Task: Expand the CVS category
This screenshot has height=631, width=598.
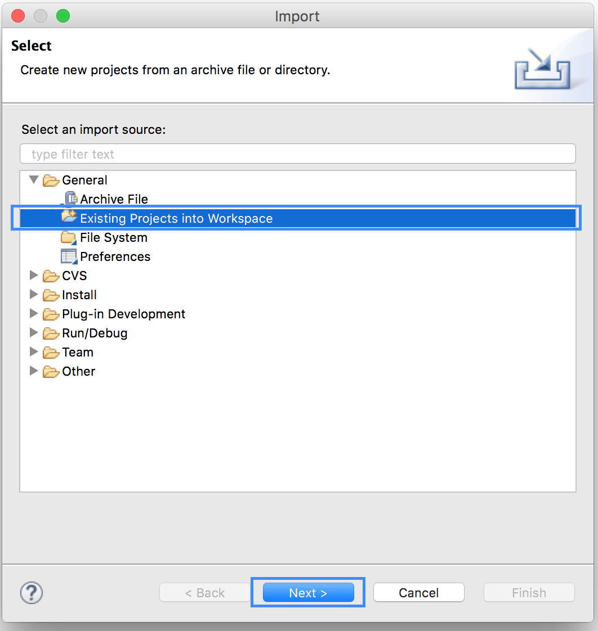Action: tap(34, 275)
